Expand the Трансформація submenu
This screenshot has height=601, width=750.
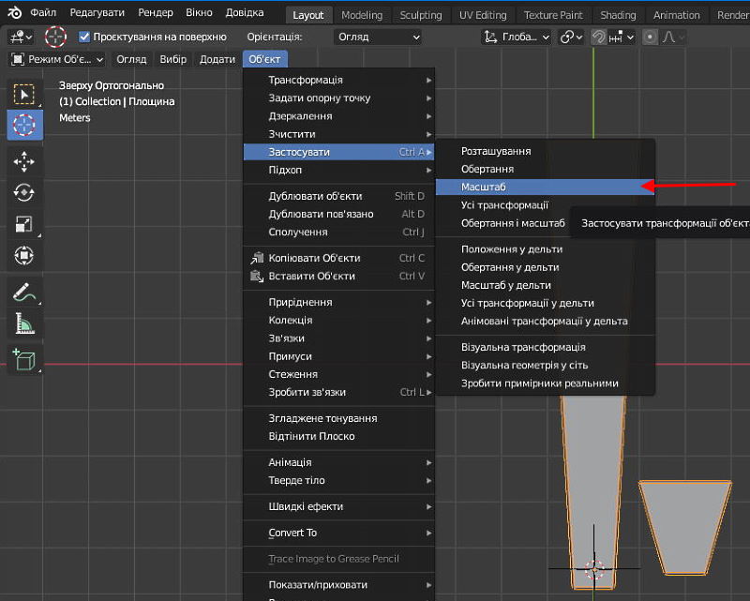(339, 80)
